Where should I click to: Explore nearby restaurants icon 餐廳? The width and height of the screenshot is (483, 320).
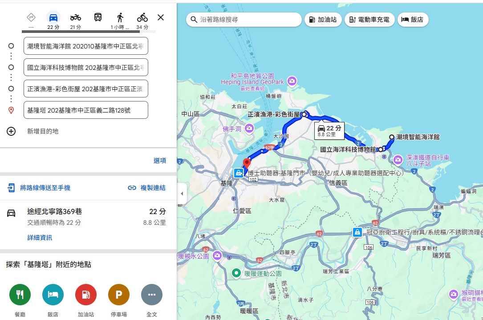pyautogui.click(x=20, y=295)
